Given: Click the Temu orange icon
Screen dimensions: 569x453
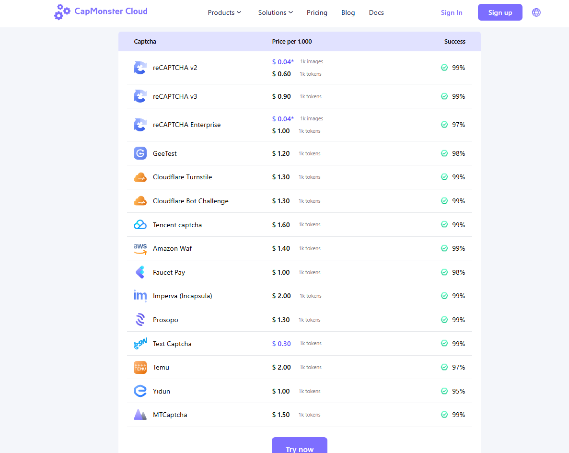Looking at the screenshot, I should (140, 368).
